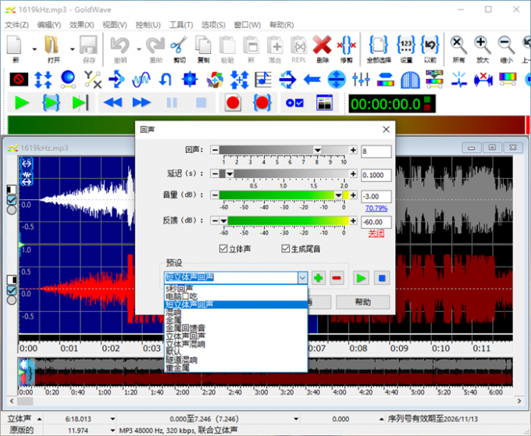Click the censor effect icon on black background
531x436 pixels.
19,80
